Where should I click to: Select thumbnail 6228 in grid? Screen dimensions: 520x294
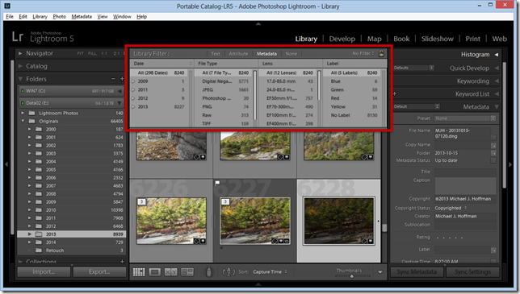point(338,222)
